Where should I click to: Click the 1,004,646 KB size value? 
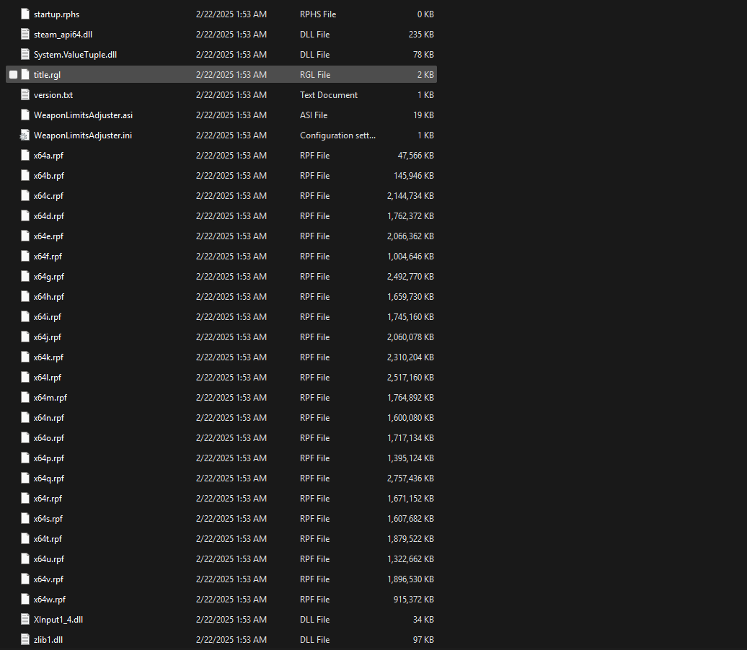click(x=410, y=257)
